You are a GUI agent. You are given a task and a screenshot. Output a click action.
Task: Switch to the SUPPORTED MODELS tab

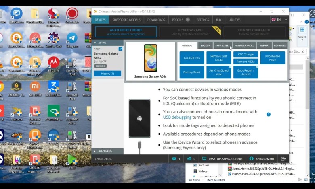click(x=126, y=20)
